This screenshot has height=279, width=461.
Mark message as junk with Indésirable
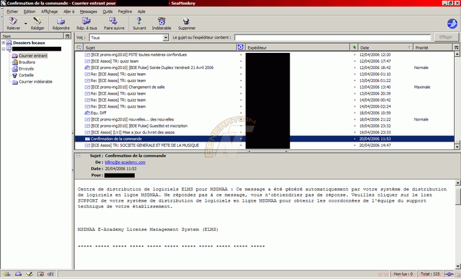pos(161,24)
